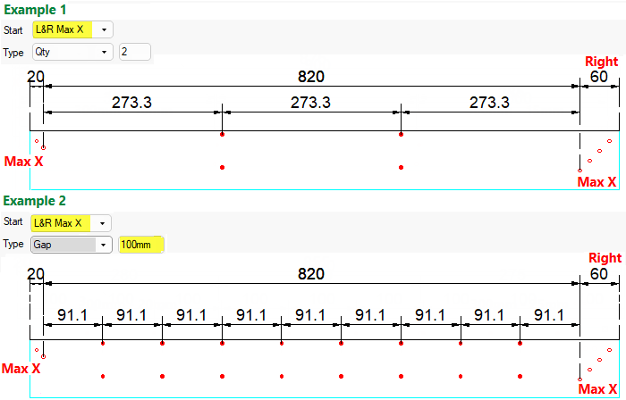626x400 pixels.
Task: Select the 20 dimension in Example 2
Action: (36, 274)
